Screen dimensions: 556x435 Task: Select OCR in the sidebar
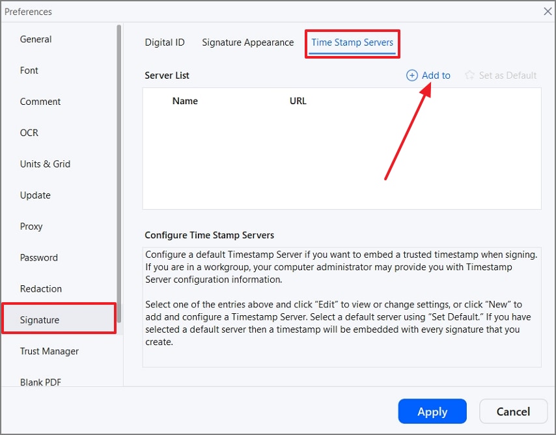pyautogui.click(x=29, y=133)
